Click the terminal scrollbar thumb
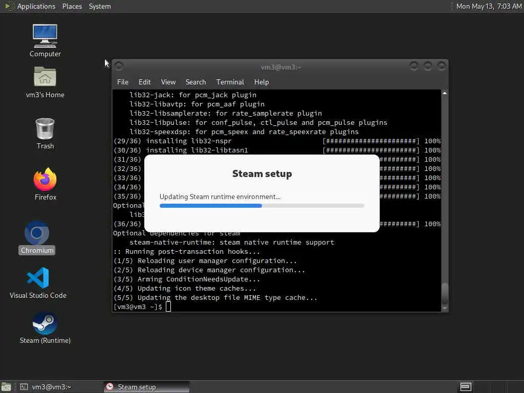This screenshot has width=524, height=393. pos(445,293)
